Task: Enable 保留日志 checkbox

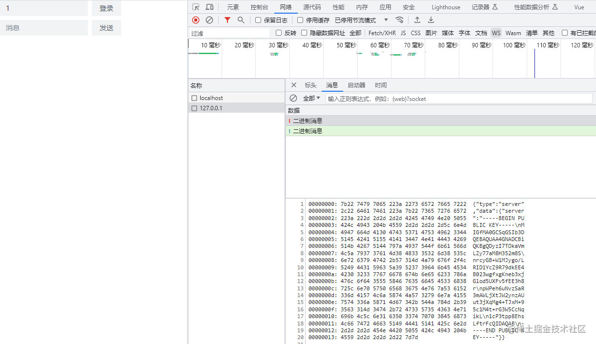Action: click(x=258, y=20)
